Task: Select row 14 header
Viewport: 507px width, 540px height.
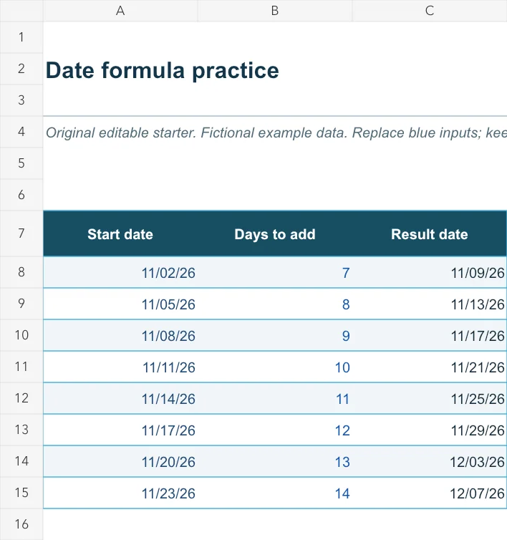Action: [21, 461]
